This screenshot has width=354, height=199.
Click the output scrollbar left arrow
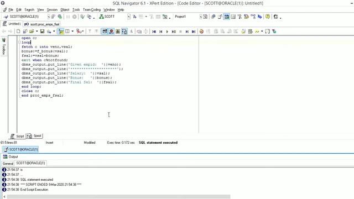4,197
